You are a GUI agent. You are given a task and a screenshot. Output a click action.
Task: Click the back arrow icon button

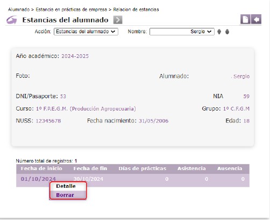point(257,19)
